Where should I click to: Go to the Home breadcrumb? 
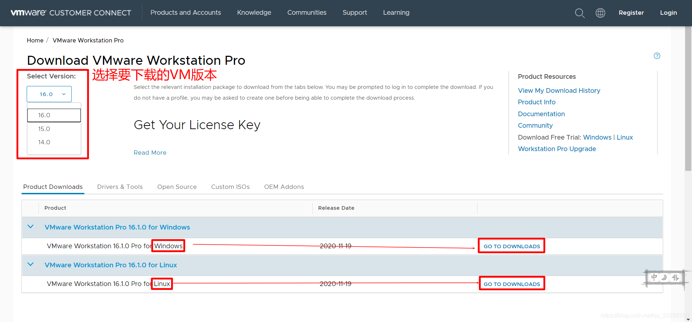tap(35, 40)
